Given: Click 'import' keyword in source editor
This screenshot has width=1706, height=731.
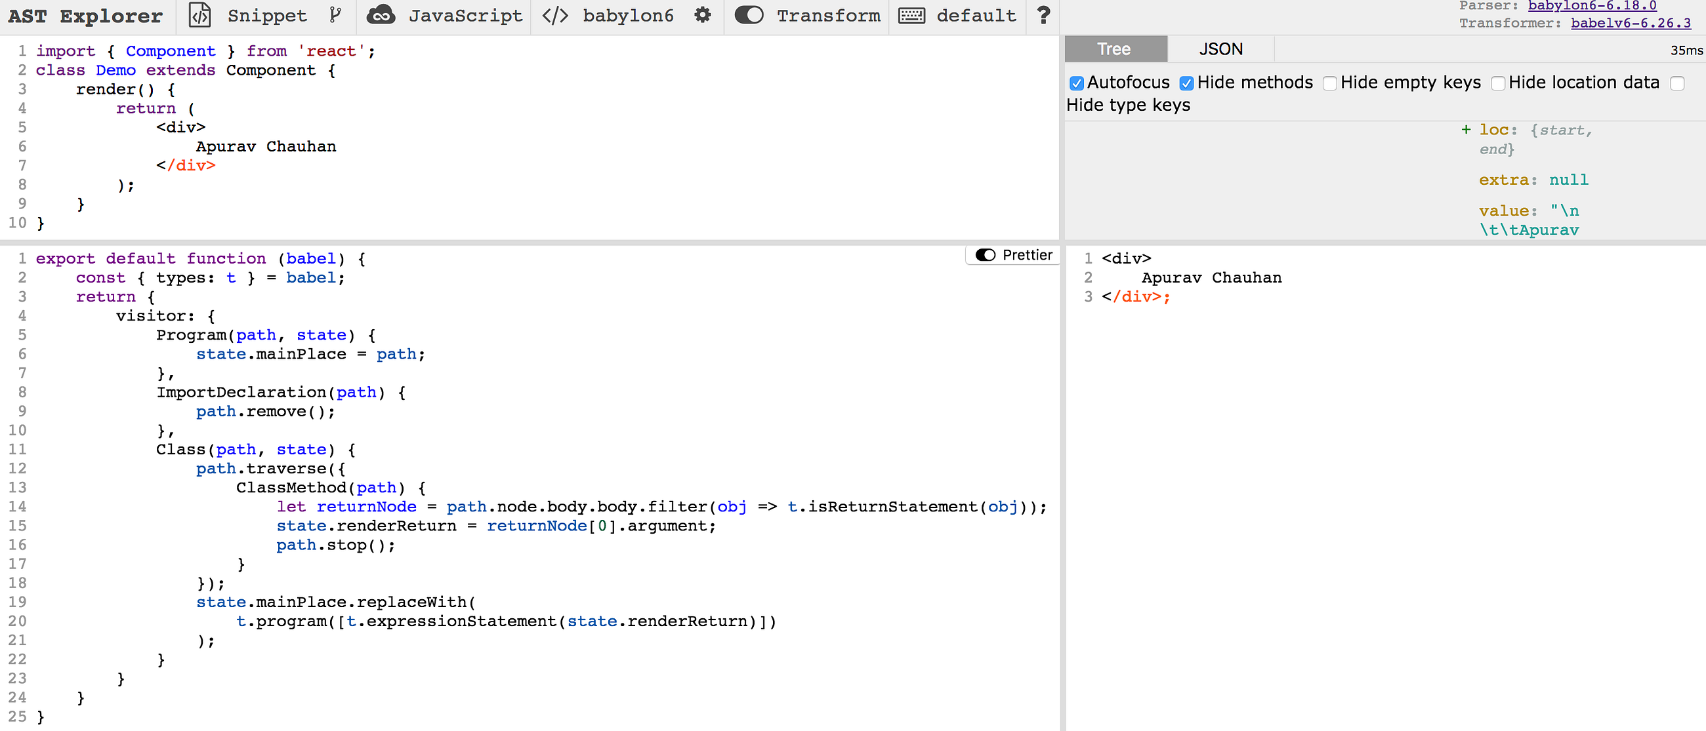Looking at the screenshot, I should point(66,51).
